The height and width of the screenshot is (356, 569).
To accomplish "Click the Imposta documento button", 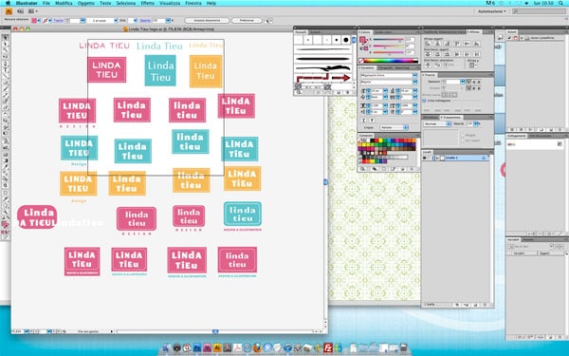I will click(x=207, y=21).
